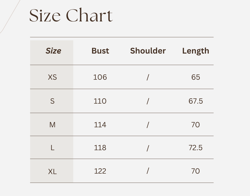Click the L size row label
The height and width of the screenshot is (196, 250).
click(52, 148)
